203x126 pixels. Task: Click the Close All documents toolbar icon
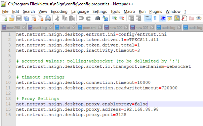pyautogui.click(x=41, y=18)
